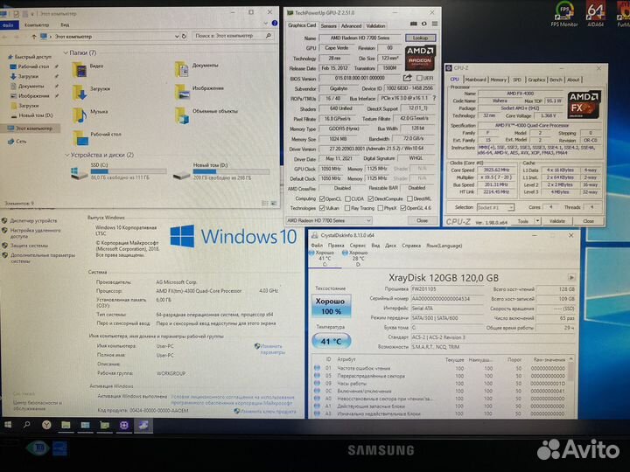Switch to the Sensors tab in GPU-Z
Viewport: 630px width, 472px height.
328,25
